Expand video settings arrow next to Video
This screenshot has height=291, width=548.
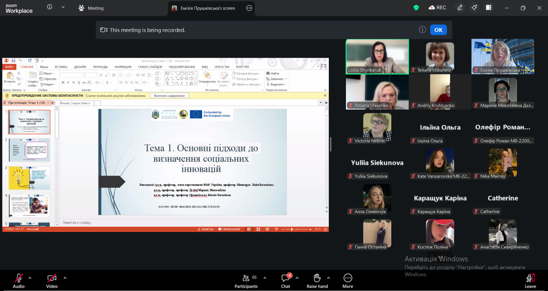click(x=65, y=277)
